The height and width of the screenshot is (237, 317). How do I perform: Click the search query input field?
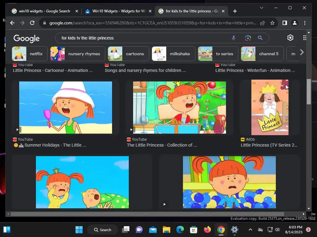[144, 38]
